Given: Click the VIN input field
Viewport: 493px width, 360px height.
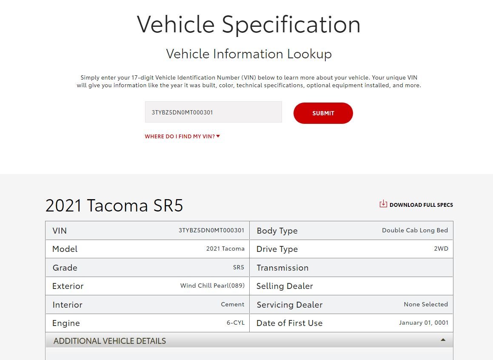Looking at the screenshot, I should point(213,112).
